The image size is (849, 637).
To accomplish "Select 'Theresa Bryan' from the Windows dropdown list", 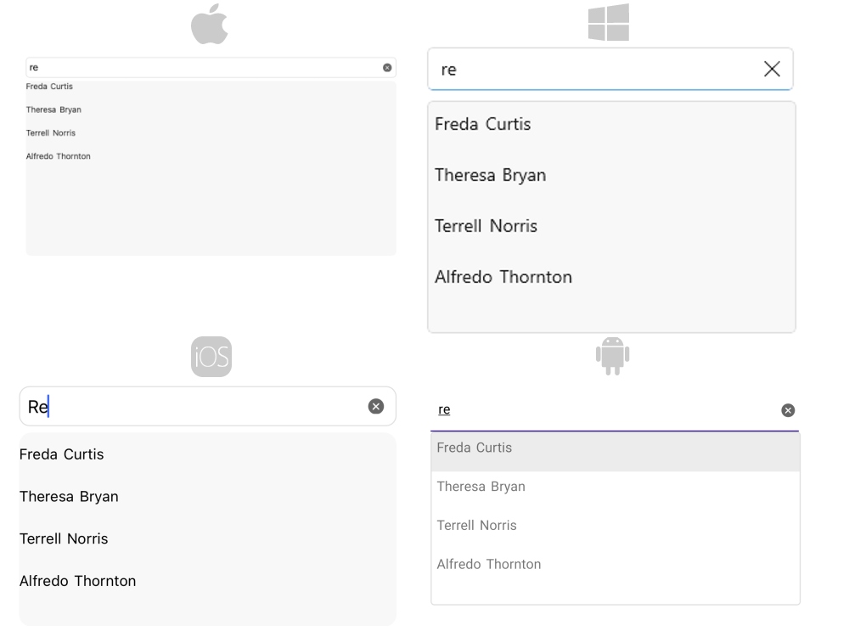I will [490, 175].
